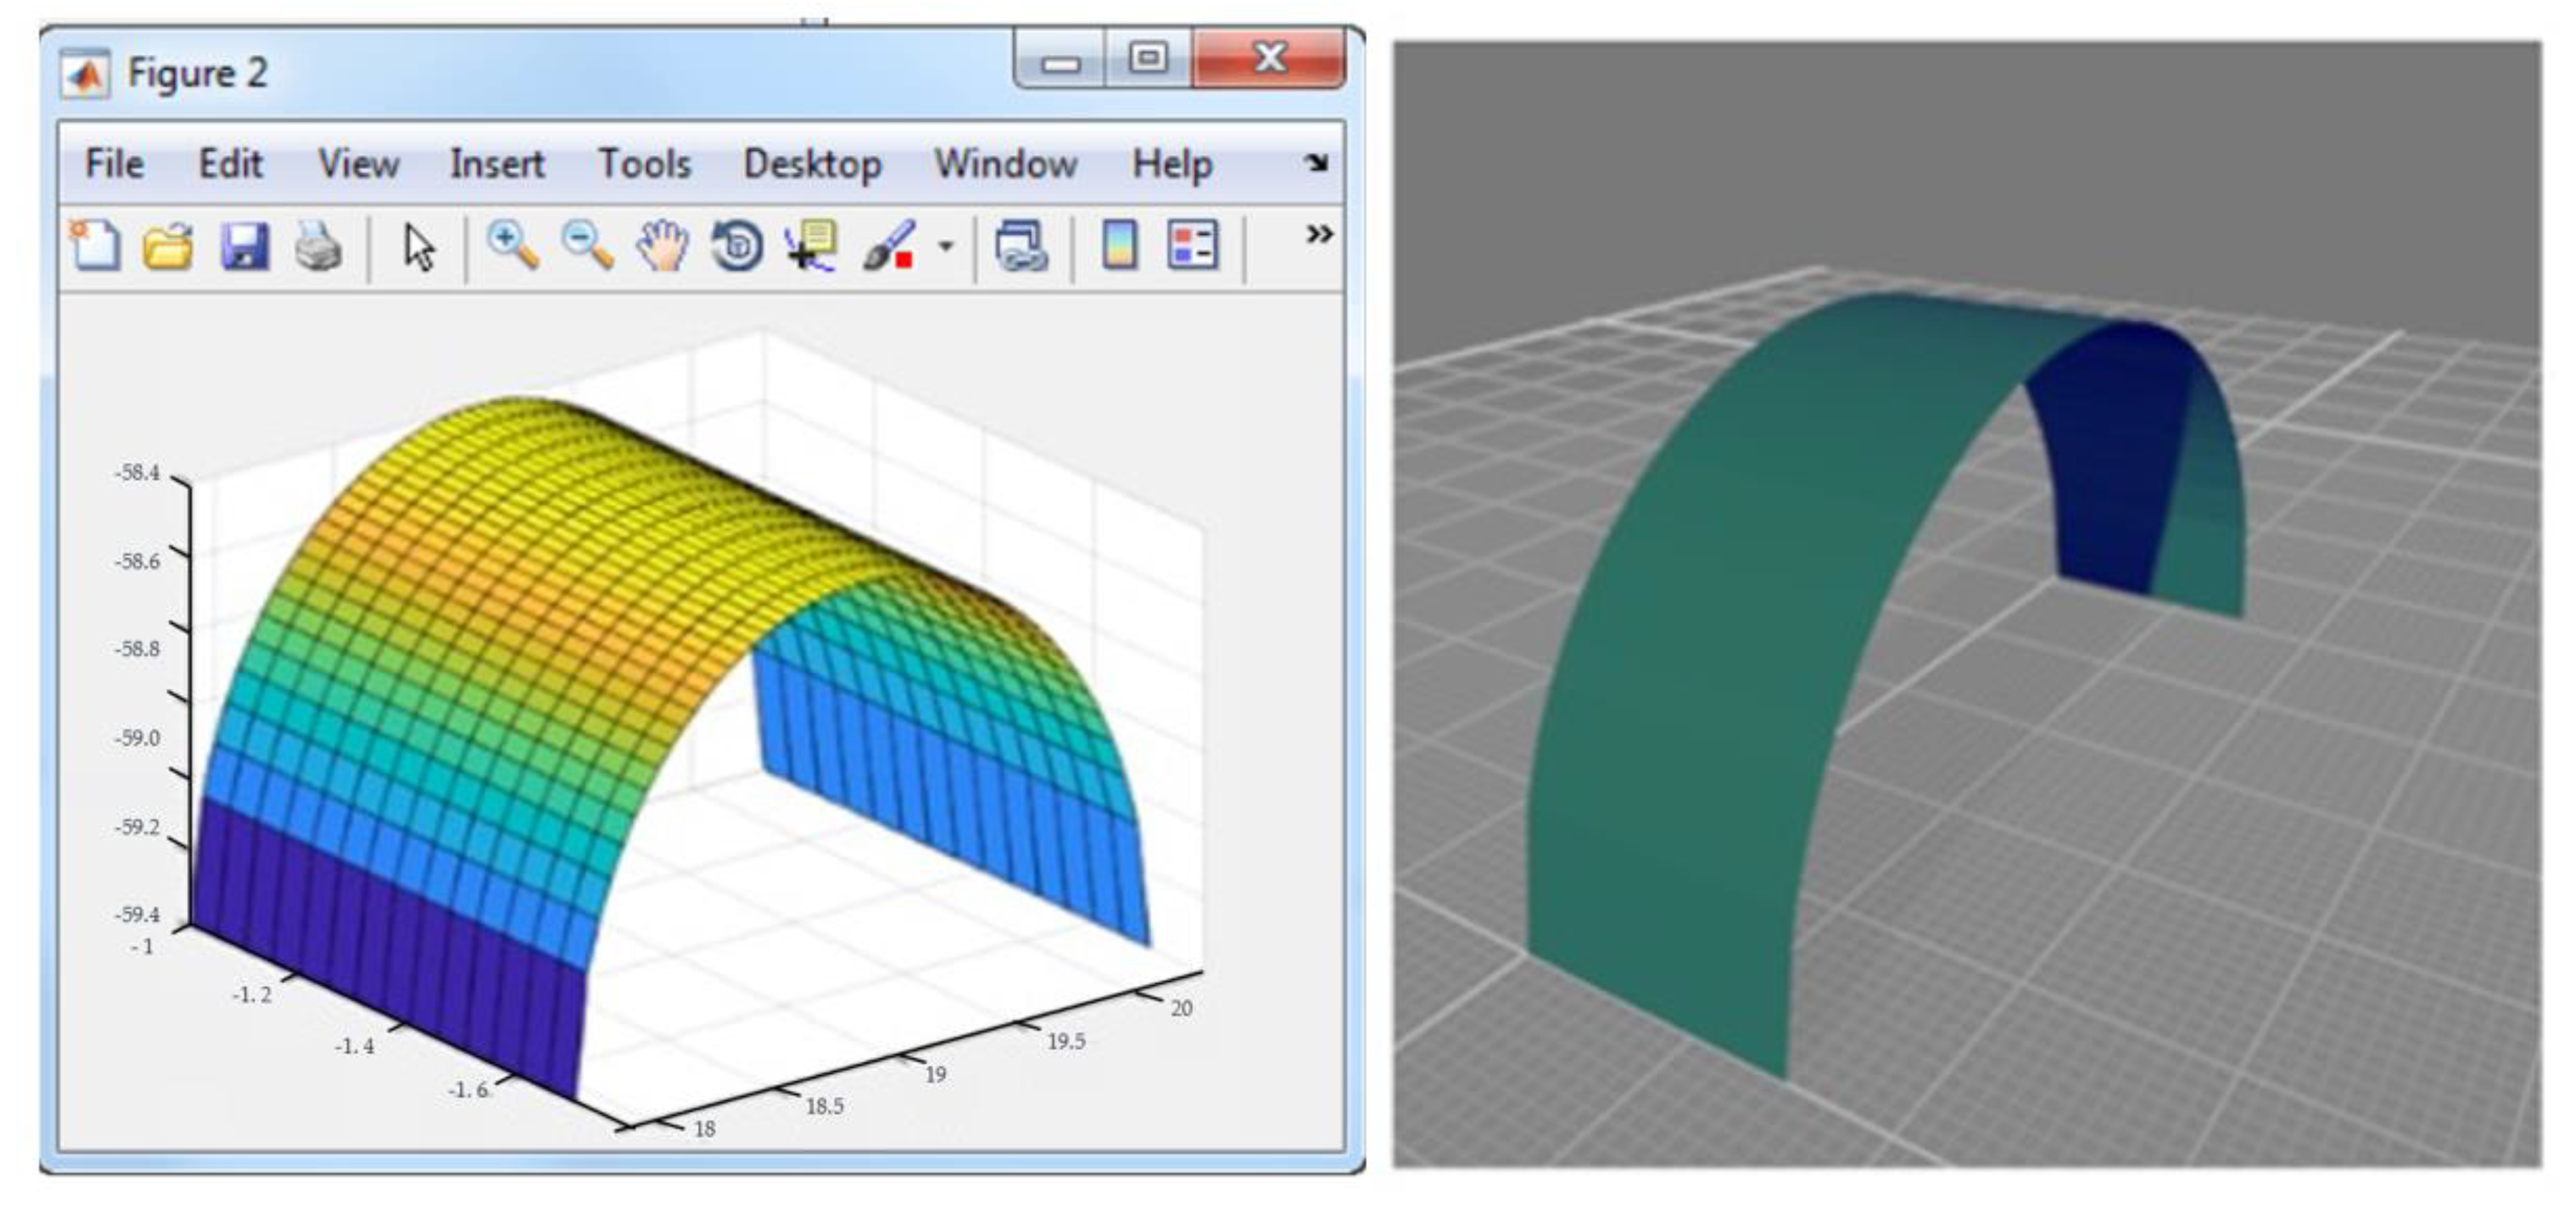Click the Link Plot toolbar icon
The image size is (2576, 1206).
[1021, 246]
